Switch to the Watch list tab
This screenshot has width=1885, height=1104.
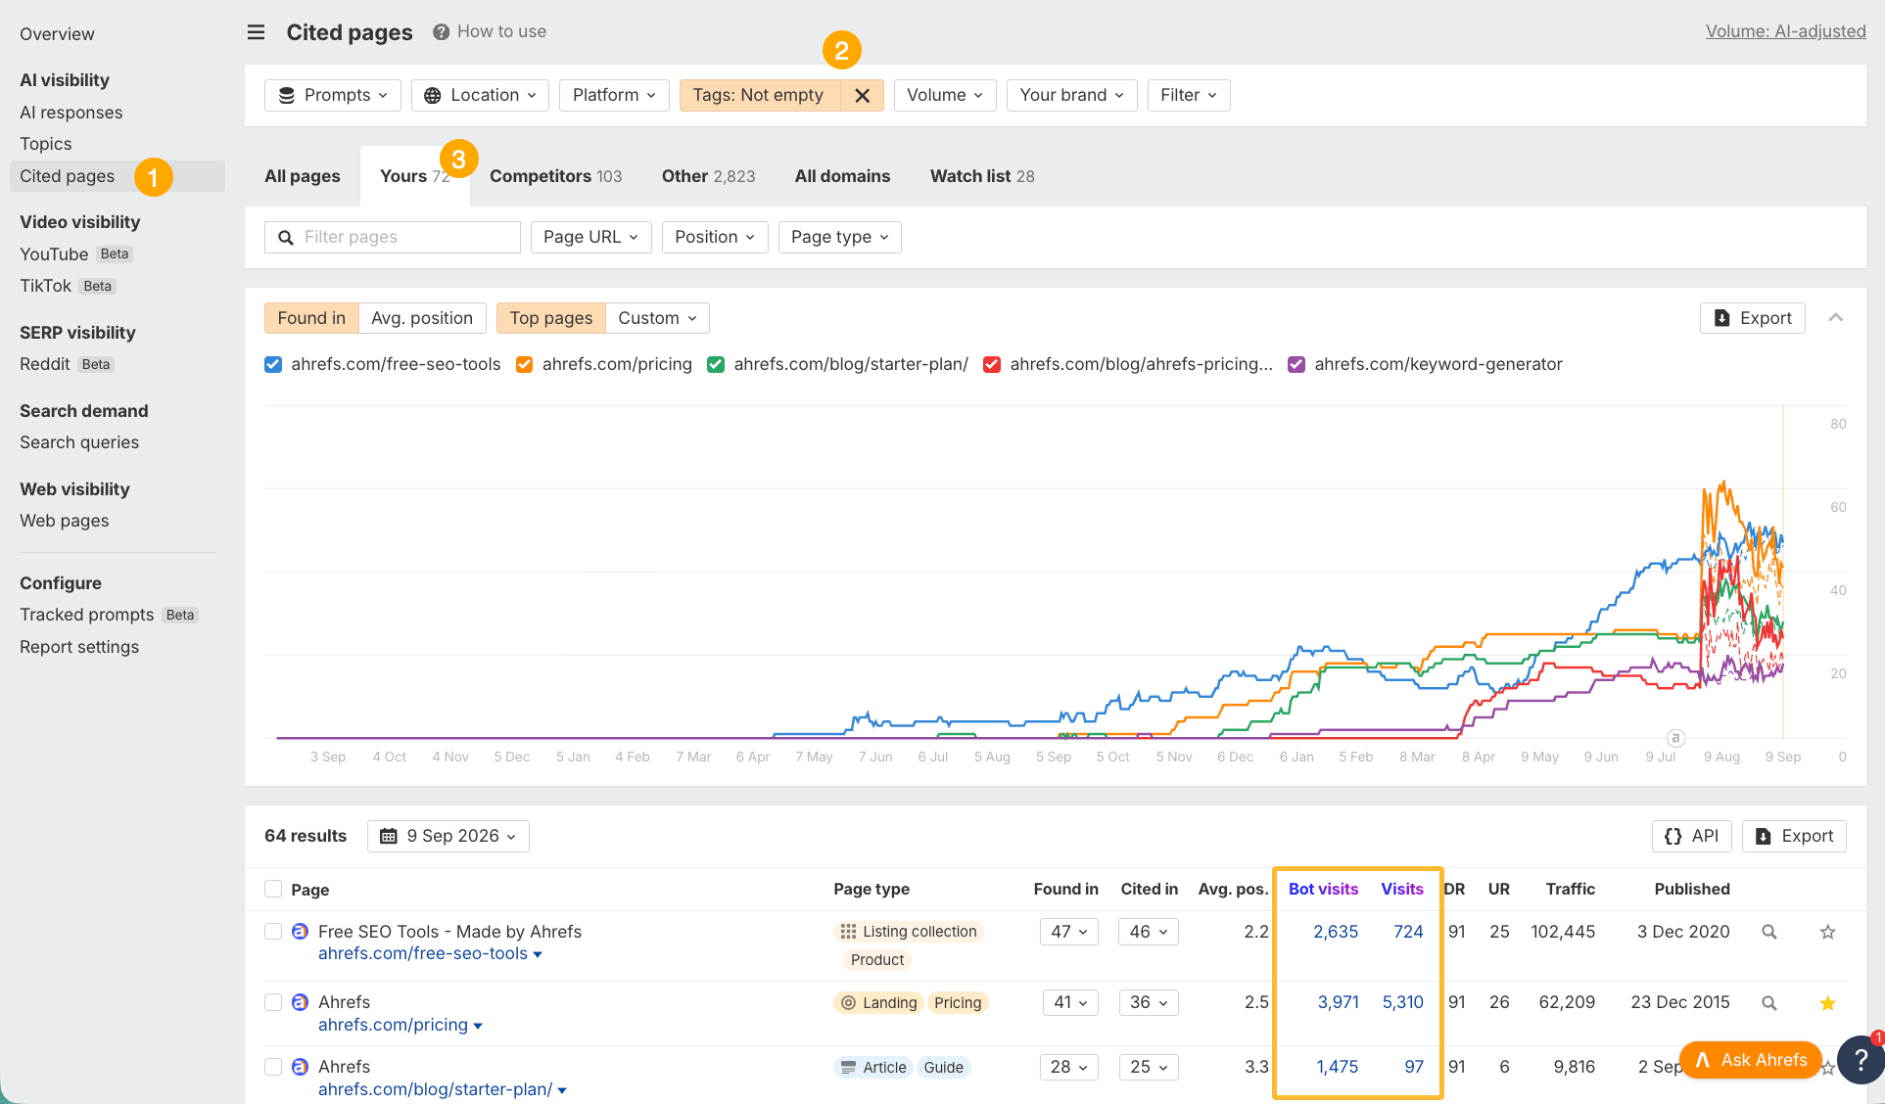(982, 176)
